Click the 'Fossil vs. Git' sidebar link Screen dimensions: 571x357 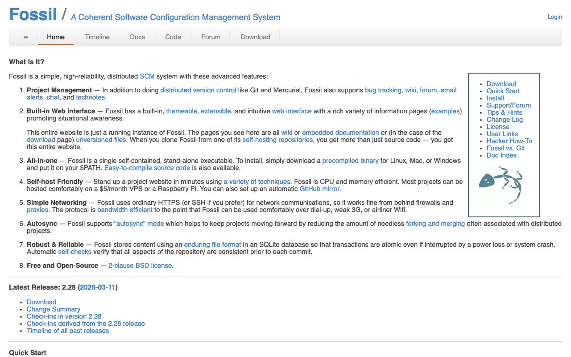(506, 148)
